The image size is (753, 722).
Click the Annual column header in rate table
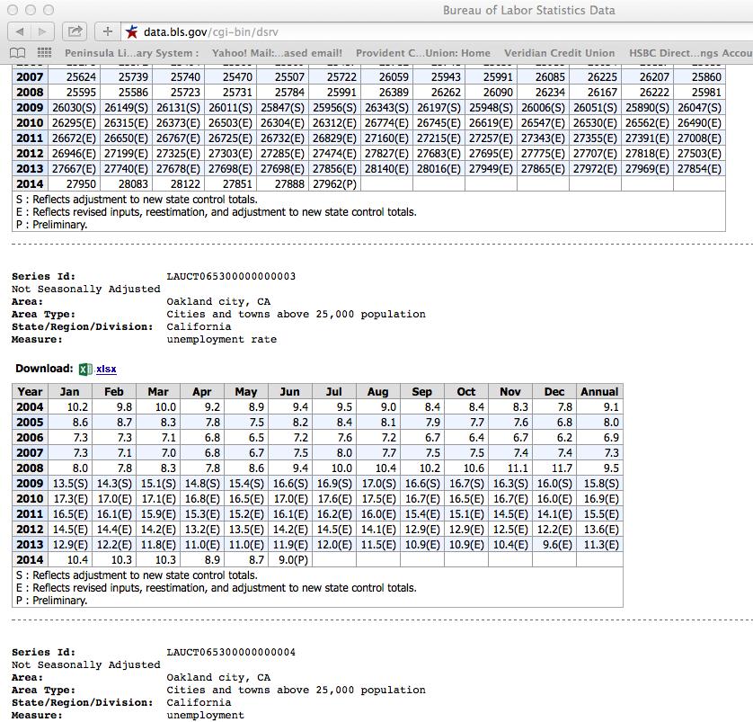pyautogui.click(x=599, y=391)
